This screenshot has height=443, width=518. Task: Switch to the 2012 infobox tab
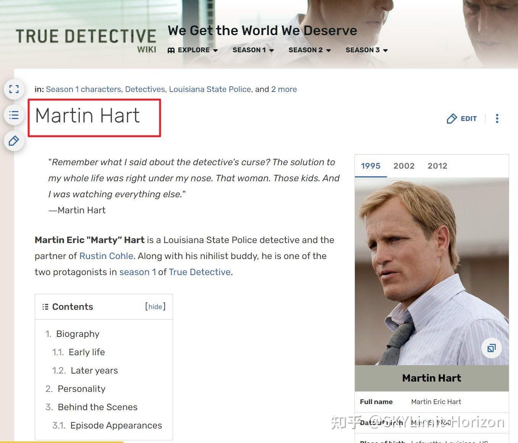click(437, 166)
